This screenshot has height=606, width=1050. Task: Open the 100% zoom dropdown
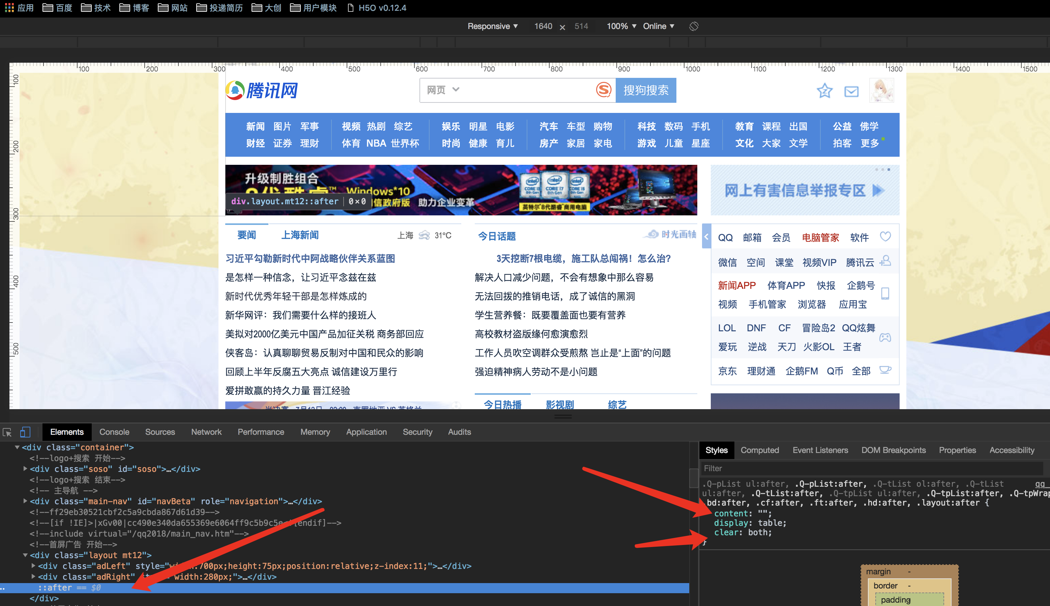point(621,26)
